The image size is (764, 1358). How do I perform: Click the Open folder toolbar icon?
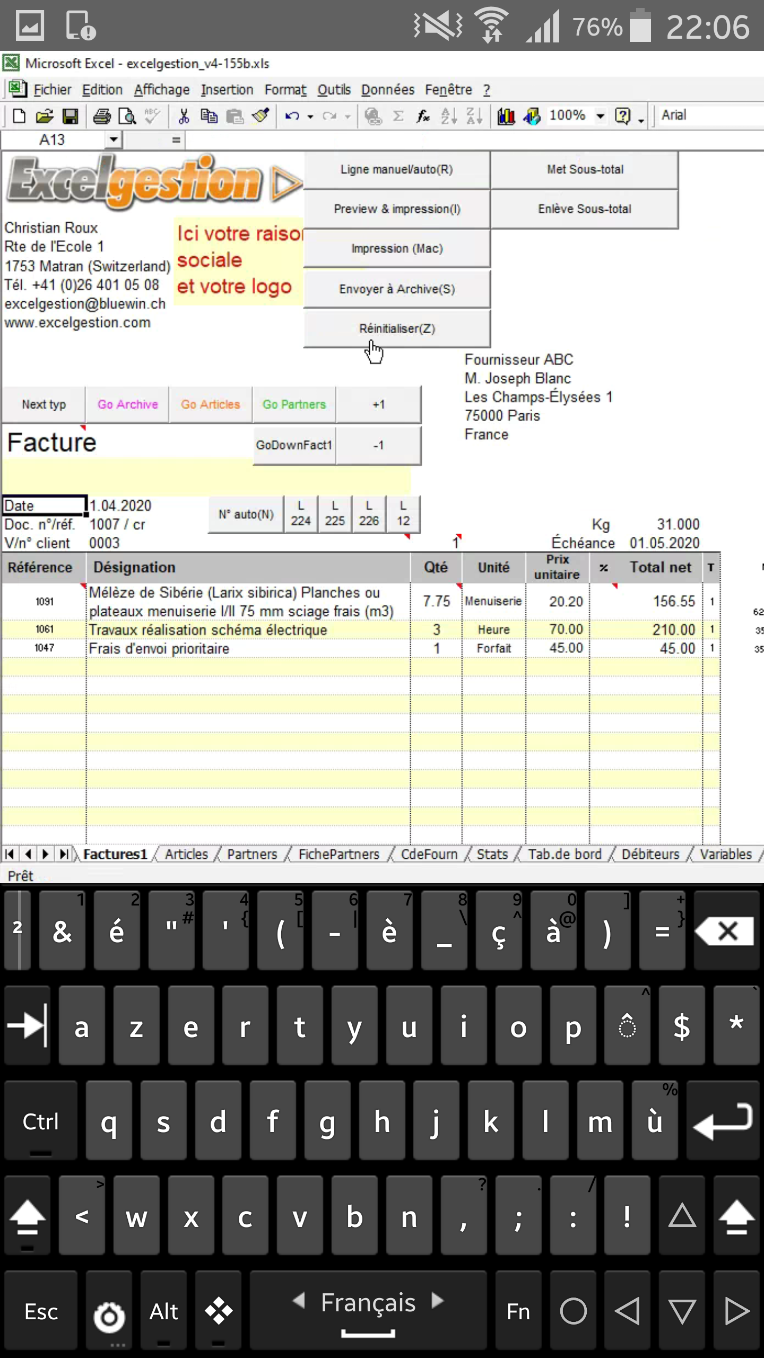click(45, 116)
